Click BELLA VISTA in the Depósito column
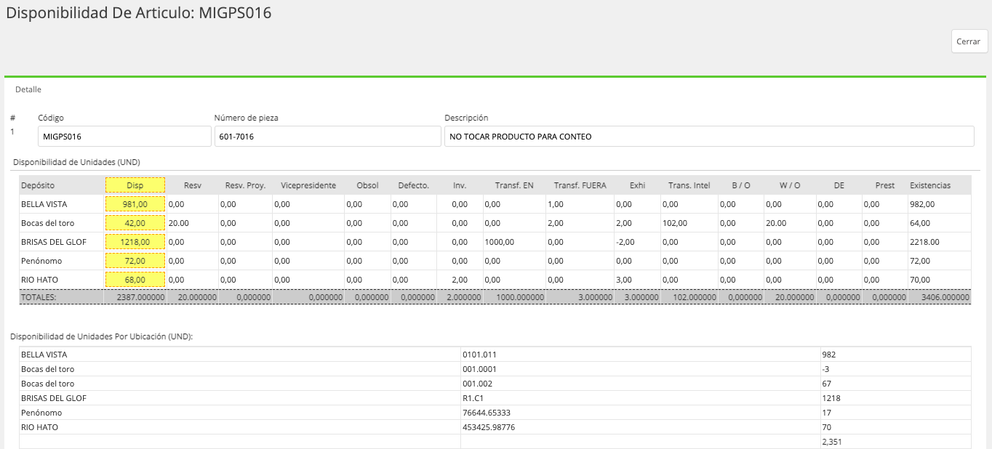This screenshot has height=449, width=992. point(44,204)
